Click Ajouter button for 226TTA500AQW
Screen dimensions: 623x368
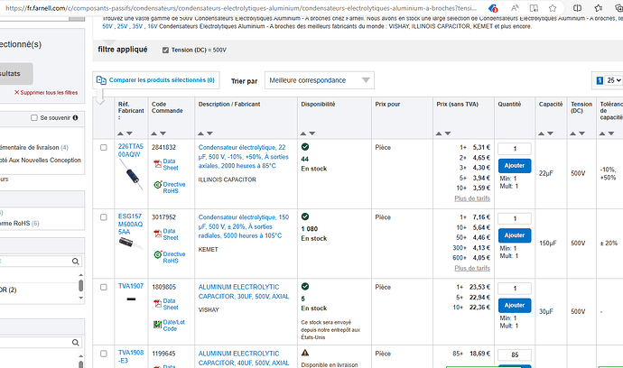coord(515,166)
